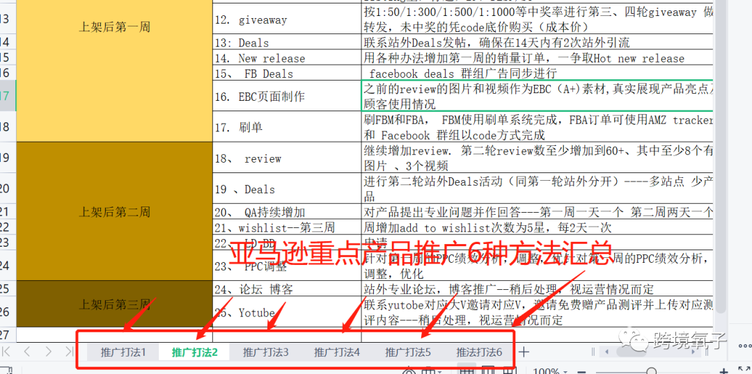Jump to the first sheet tab
This screenshot has width=752, height=374.
pos(7,352)
